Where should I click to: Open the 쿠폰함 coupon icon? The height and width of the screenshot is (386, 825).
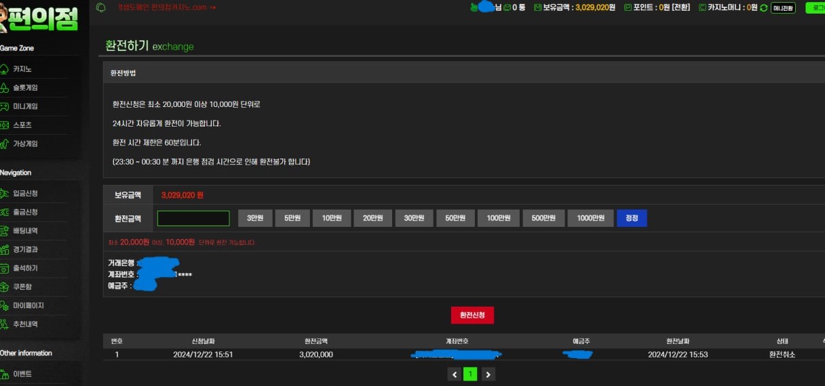click(4, 287)
